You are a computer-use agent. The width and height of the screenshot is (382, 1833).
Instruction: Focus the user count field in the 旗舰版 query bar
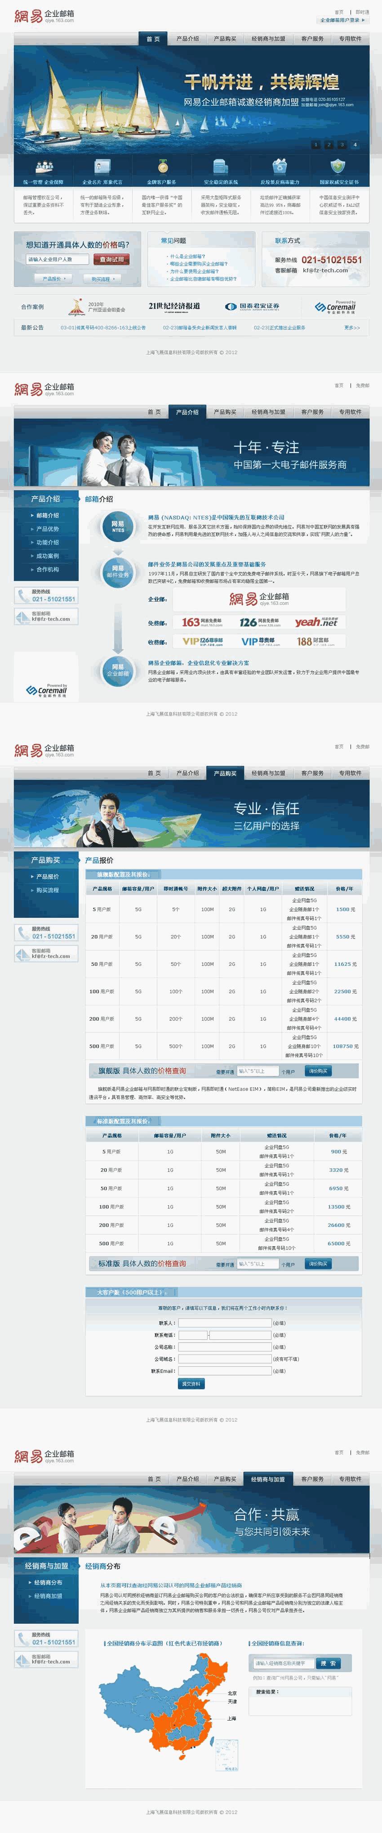click(x=258, y=1071)
